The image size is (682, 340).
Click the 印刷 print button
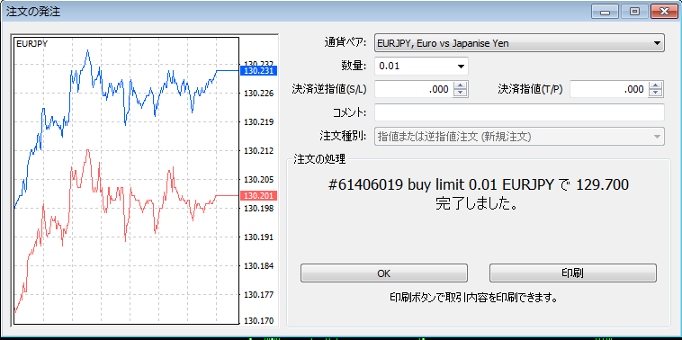pos(573,273)
